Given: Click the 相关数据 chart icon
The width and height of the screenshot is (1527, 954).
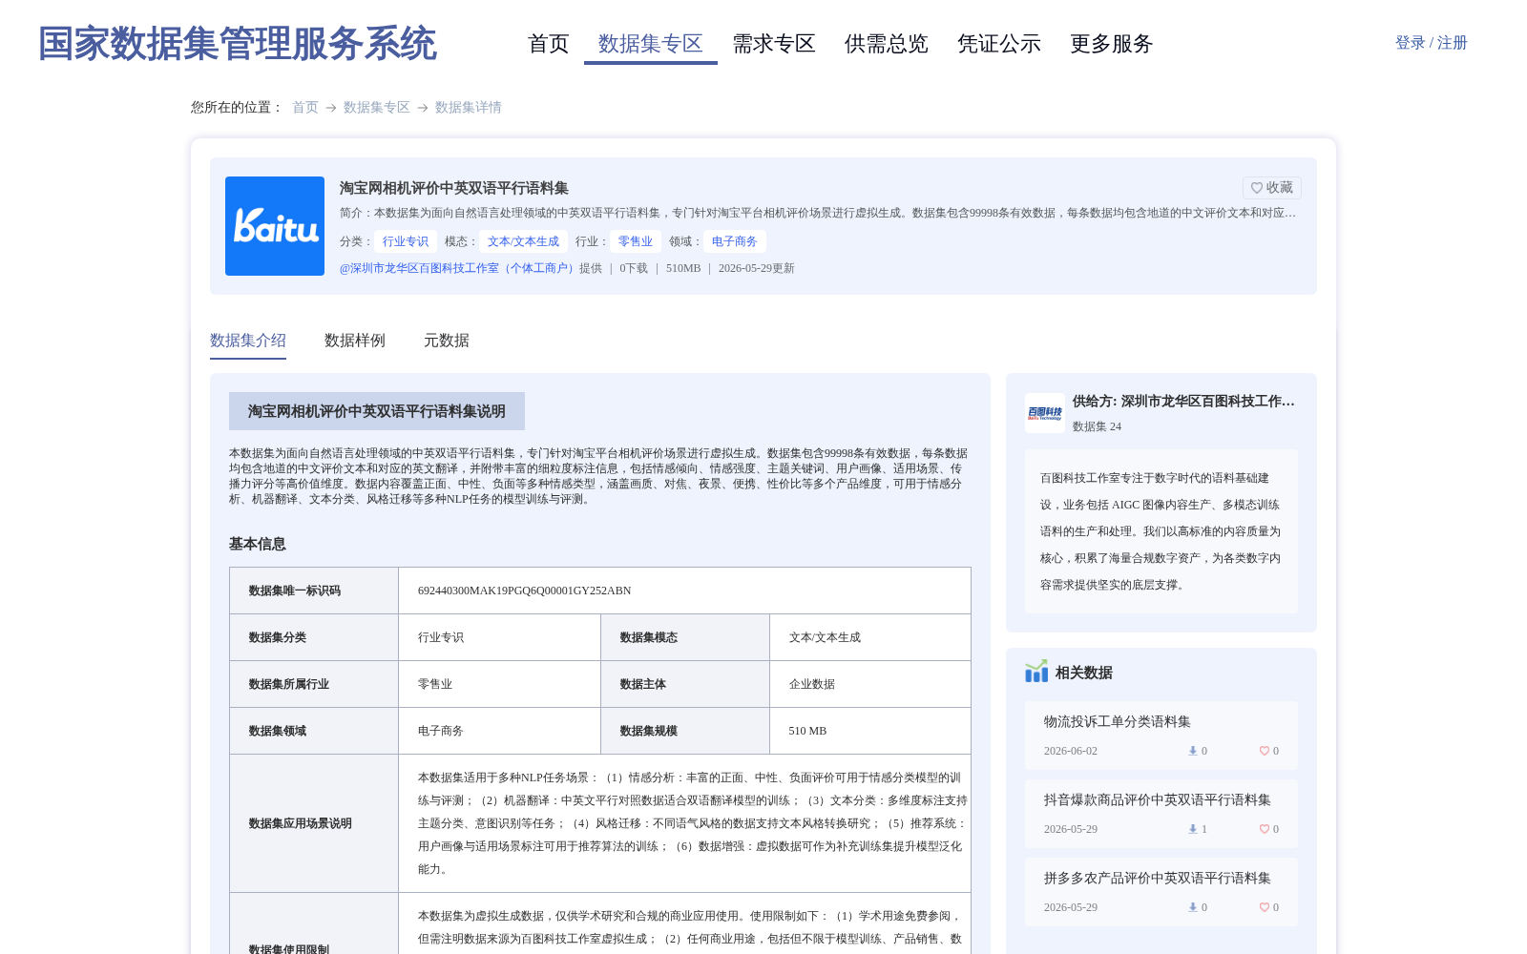Looking at the screenshot, I should [x=1036, y=672].
